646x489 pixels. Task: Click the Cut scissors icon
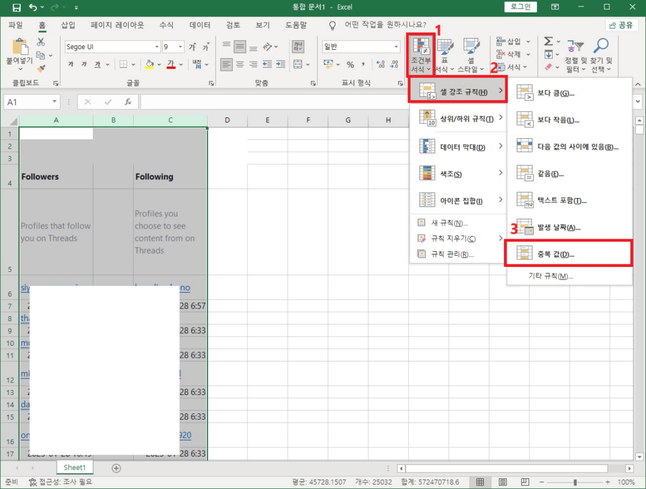coord(41,42)
